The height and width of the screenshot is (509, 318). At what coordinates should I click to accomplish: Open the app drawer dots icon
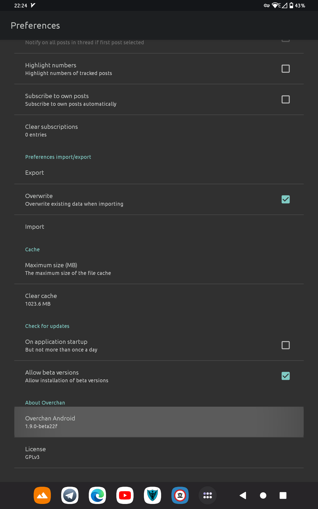tap(207, 495)
